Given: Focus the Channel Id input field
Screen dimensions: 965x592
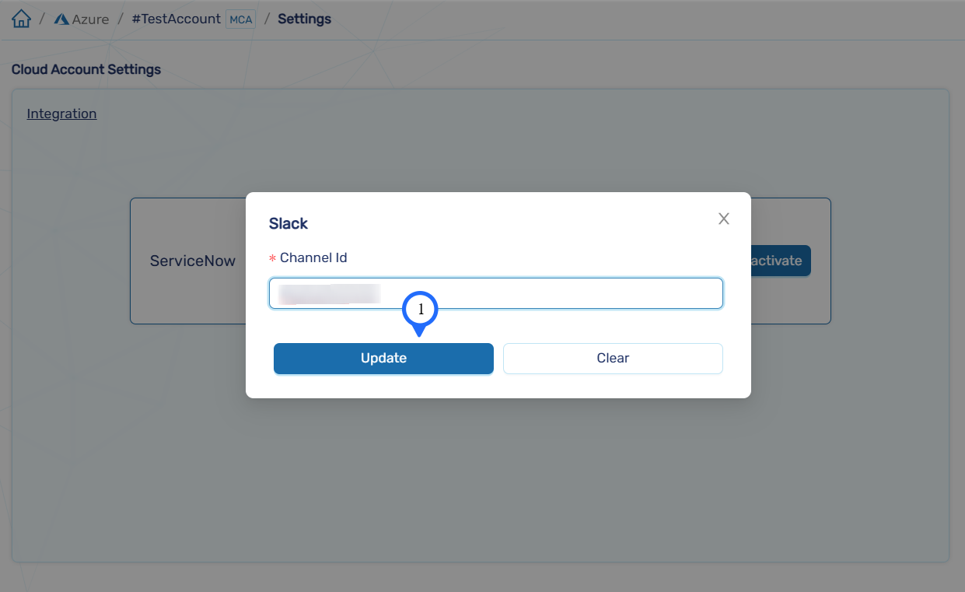Looking at the screenshot, I should 544,293.
